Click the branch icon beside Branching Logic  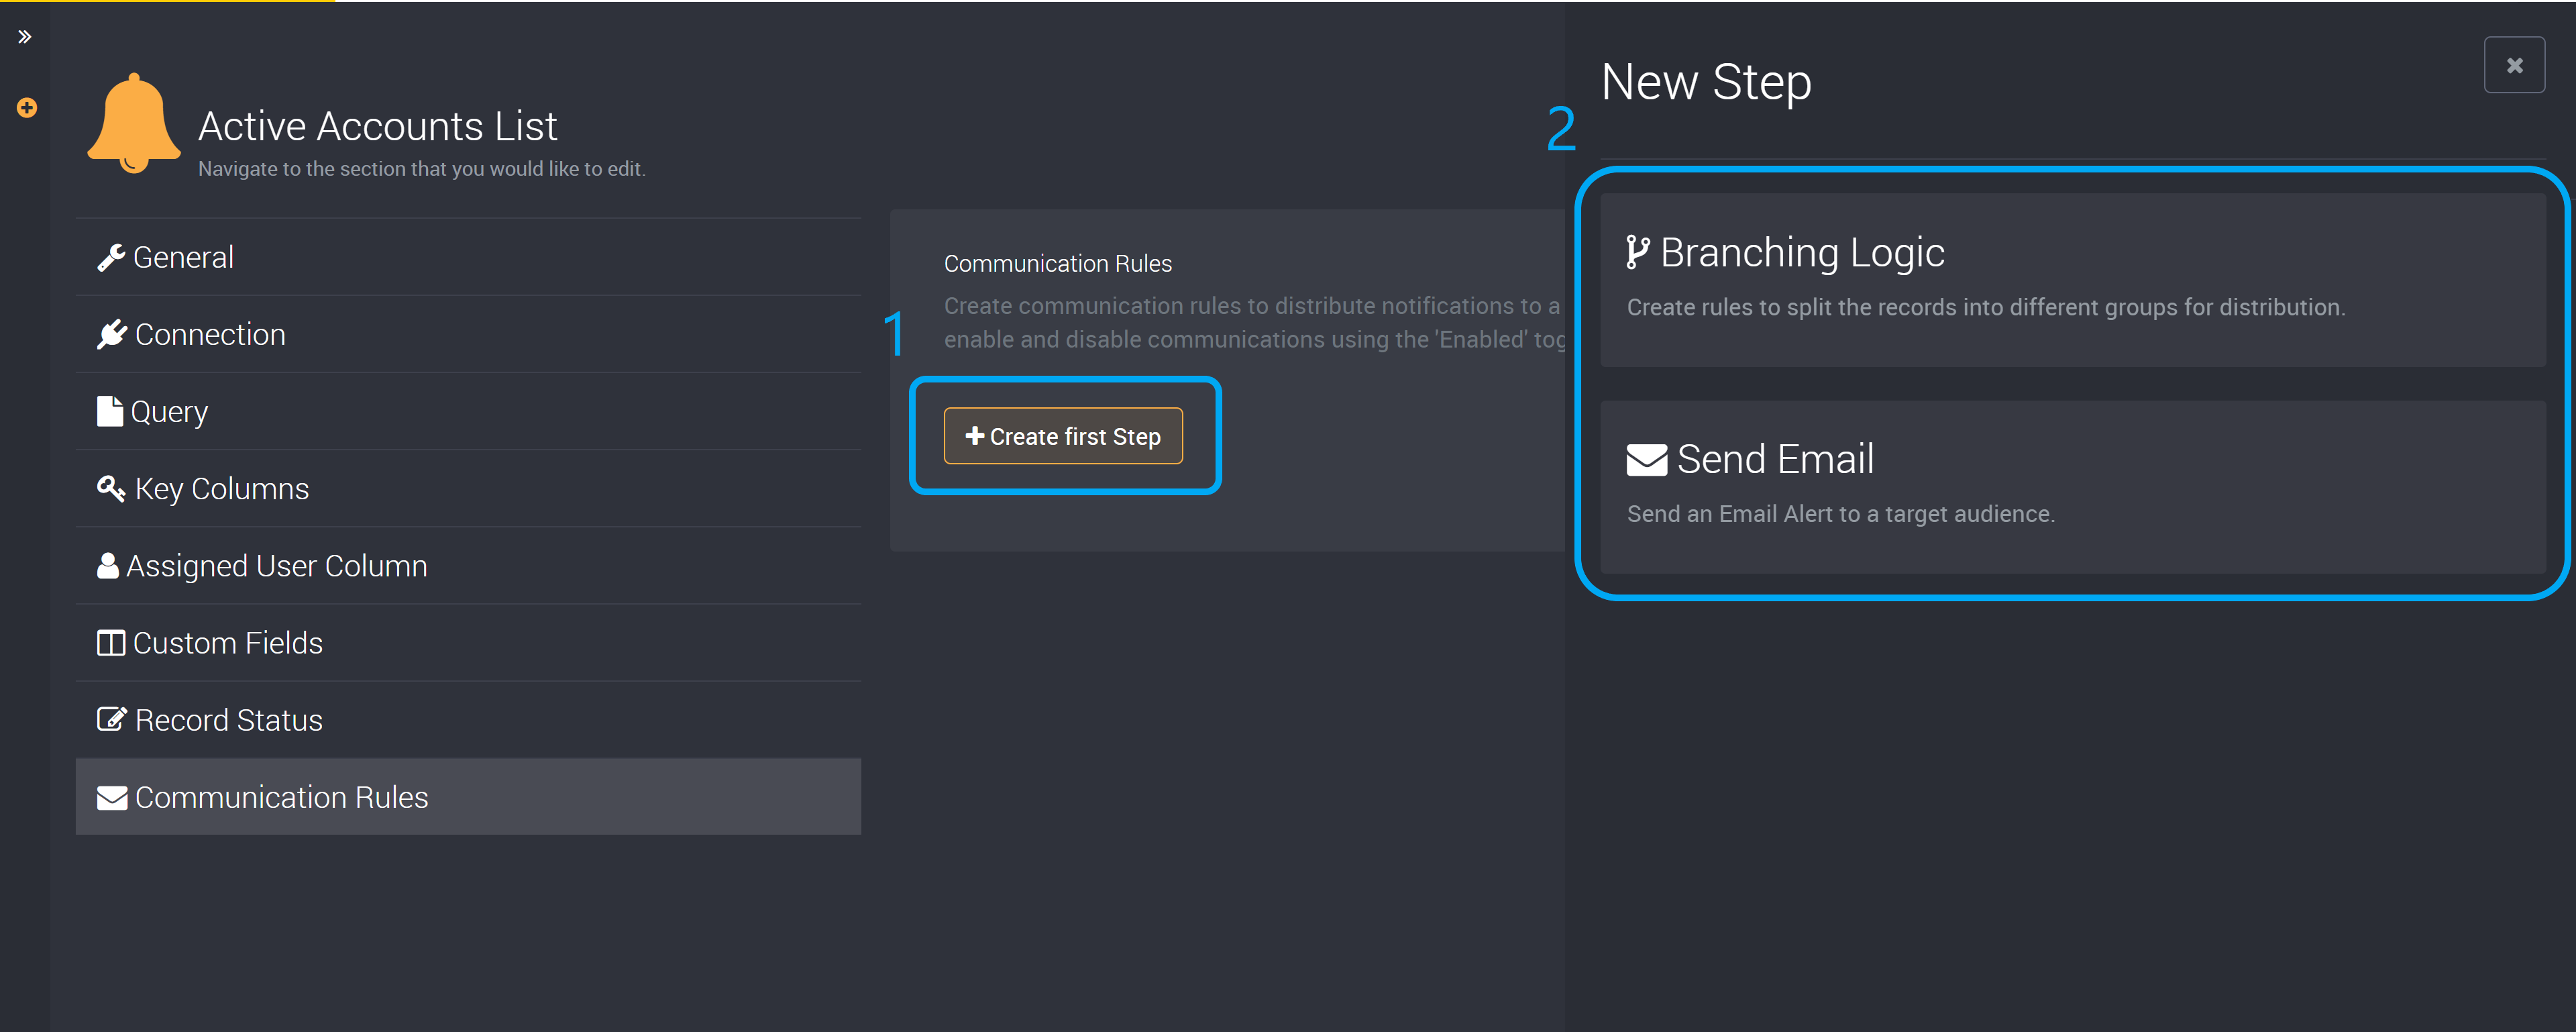coord(1638,252)
